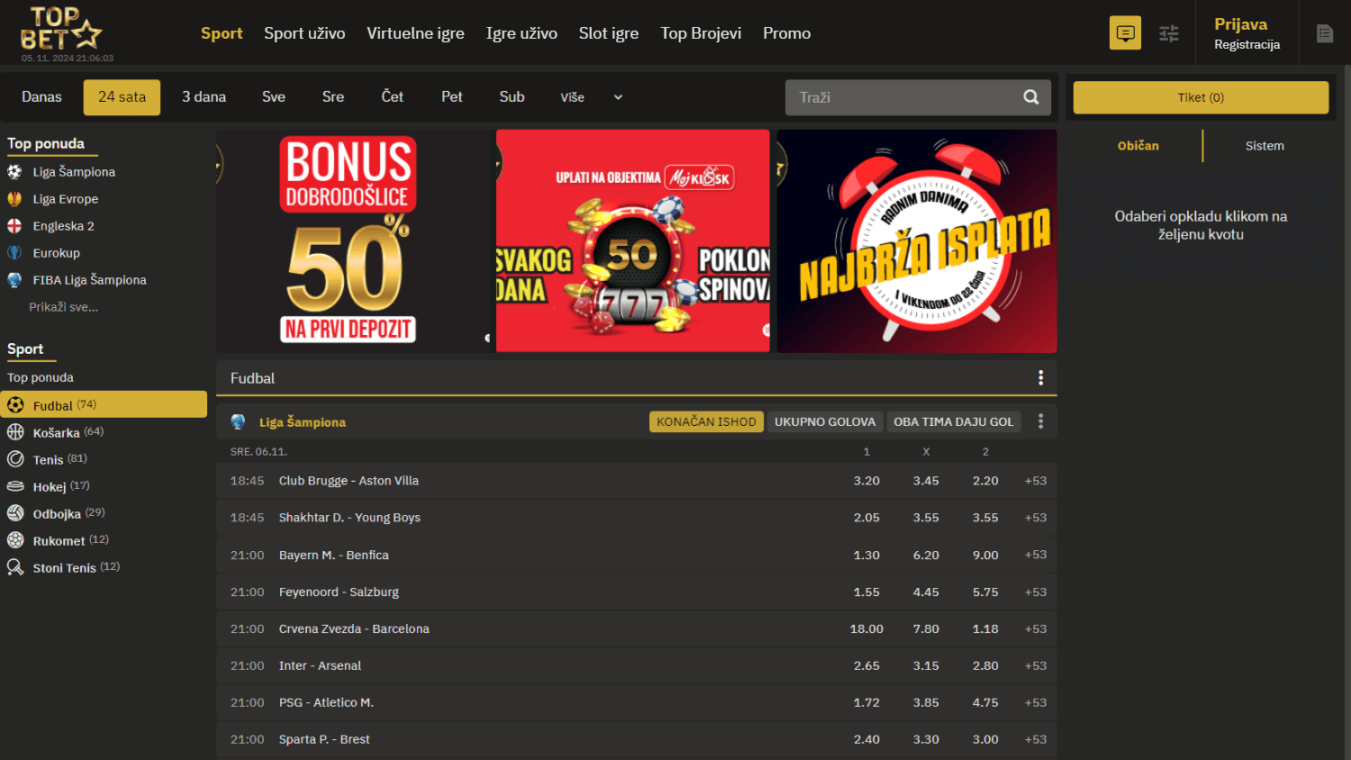The height and width of the screenshot is (760, 1351).
Task: Select the 24 sata time filter
Action: click(122, 97)
